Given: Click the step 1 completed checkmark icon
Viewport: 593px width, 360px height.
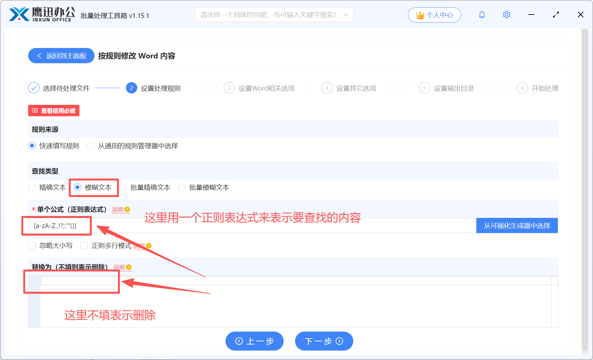Looking at the screenshot, I should click(x=34, y=88).
